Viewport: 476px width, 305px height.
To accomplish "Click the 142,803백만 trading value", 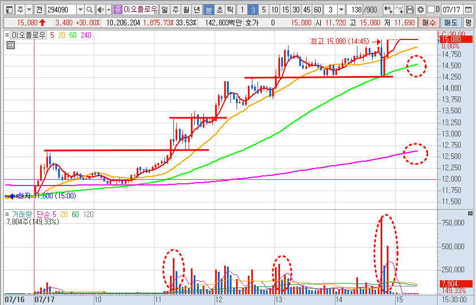I will coord(224,23).
